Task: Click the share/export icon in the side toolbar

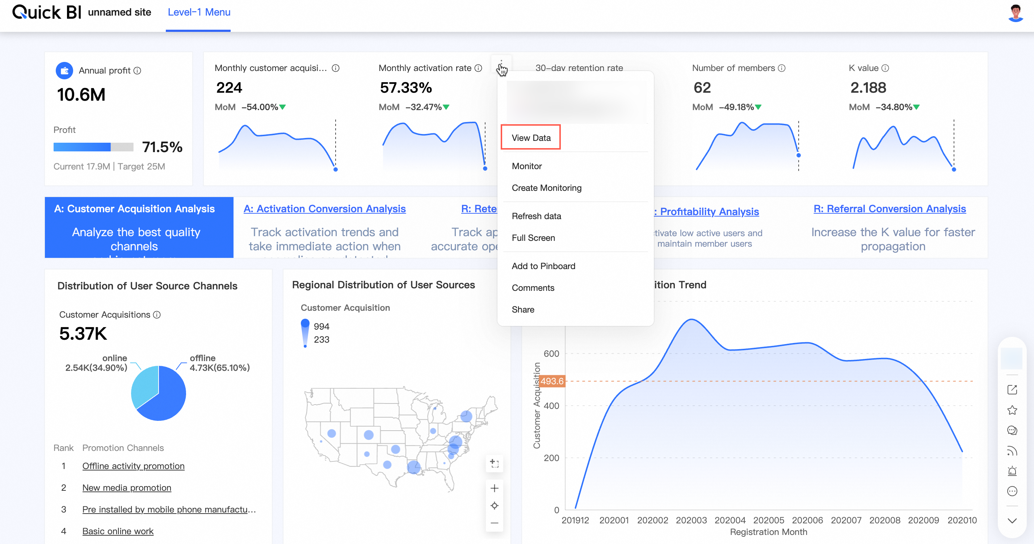Action: (x=1012, y=389)
